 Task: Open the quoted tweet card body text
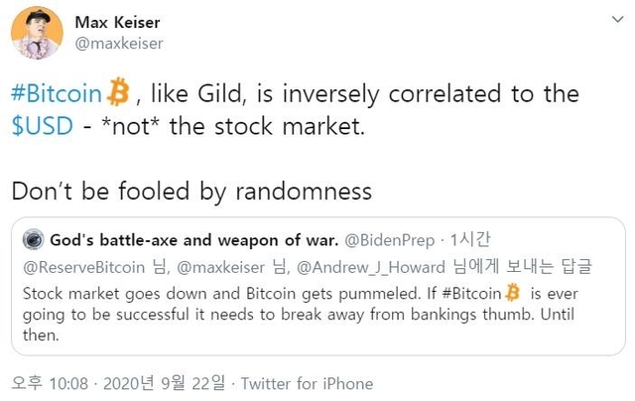click(301, 315)
